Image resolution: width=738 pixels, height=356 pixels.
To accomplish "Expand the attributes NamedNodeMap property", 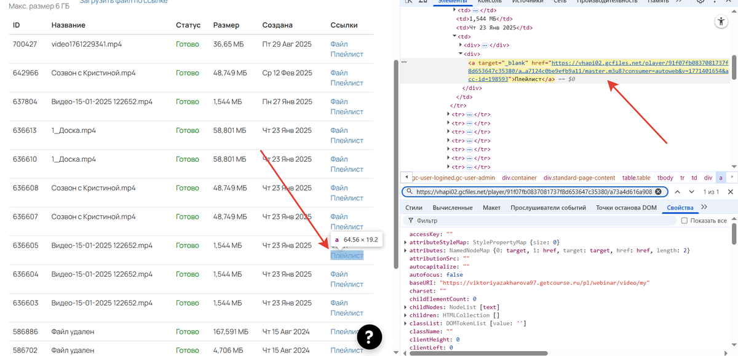I will pos(405,251).
